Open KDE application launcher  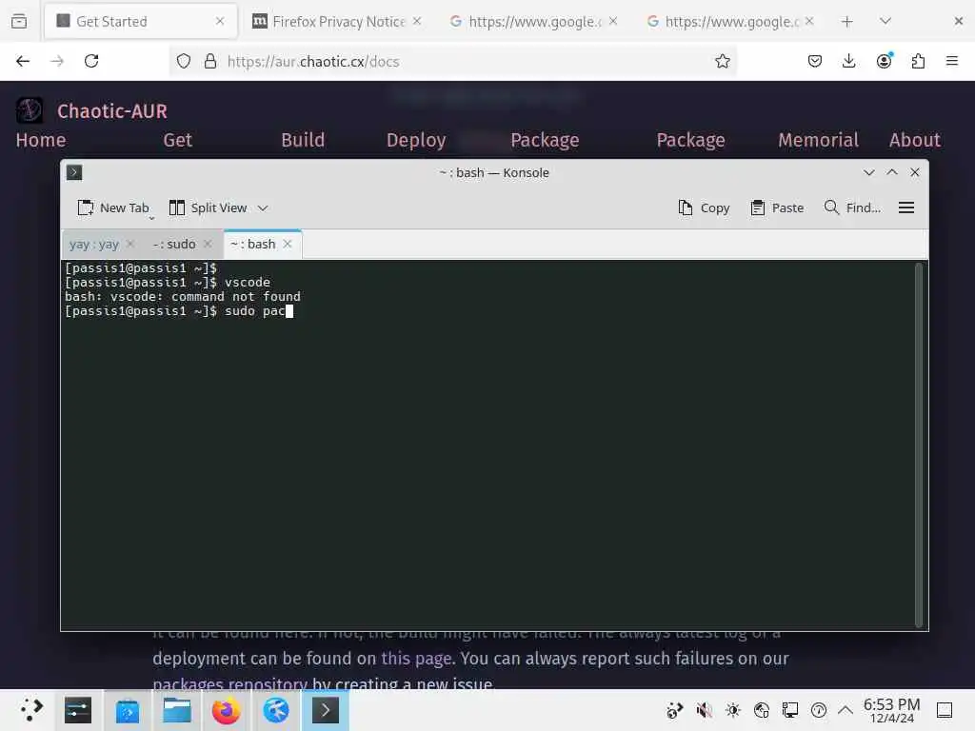(x=31, y=710)
